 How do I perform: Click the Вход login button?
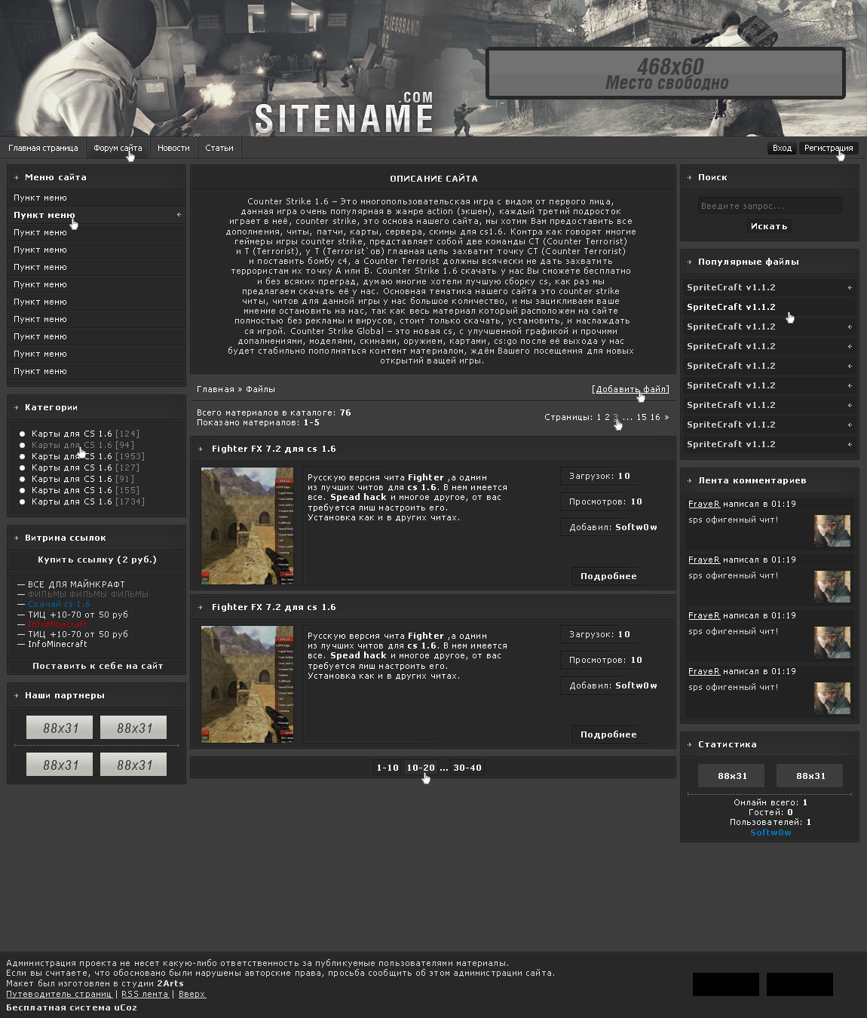tap(782, 148)
